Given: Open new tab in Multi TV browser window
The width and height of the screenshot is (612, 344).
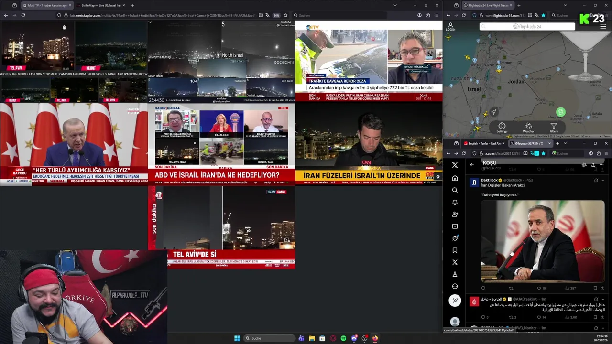Looking at the screenshot, I should pos(132,5).
